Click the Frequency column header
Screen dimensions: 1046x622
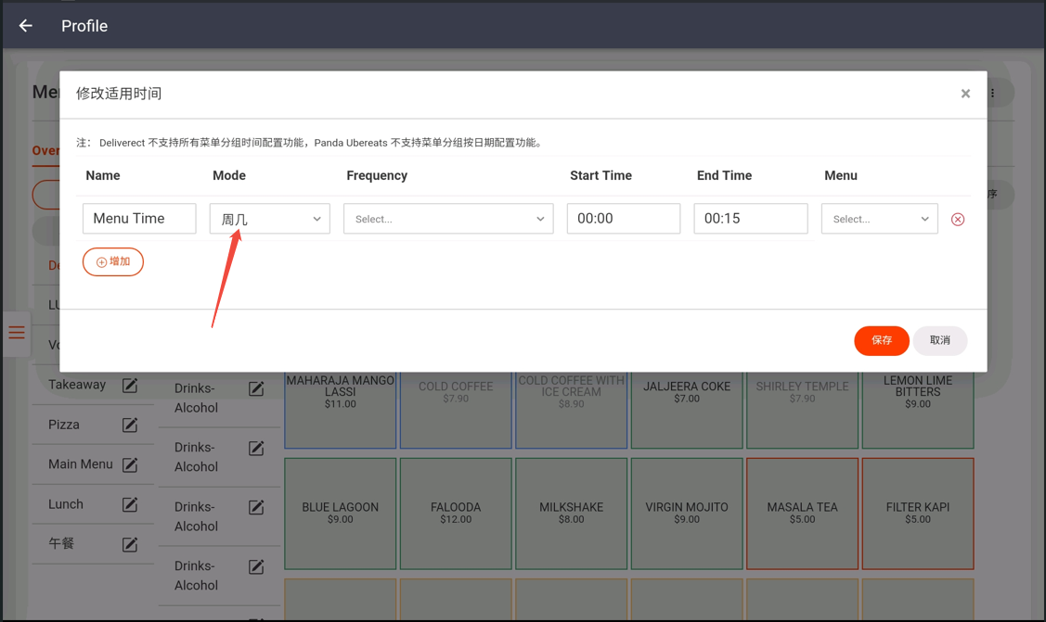377,175
